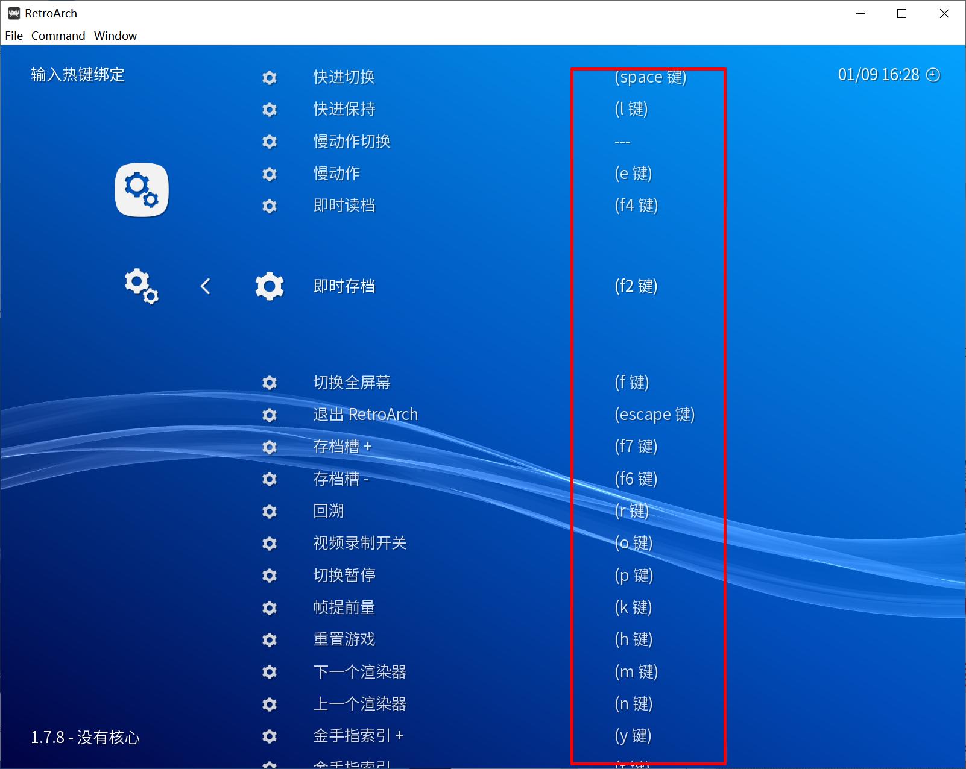Click the gear icon beside 上一个渲染器

[270, 704]
